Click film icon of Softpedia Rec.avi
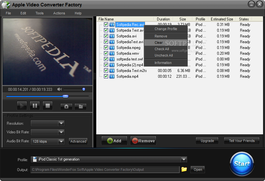Screen dimensions: 265x181 click(112, 25)
